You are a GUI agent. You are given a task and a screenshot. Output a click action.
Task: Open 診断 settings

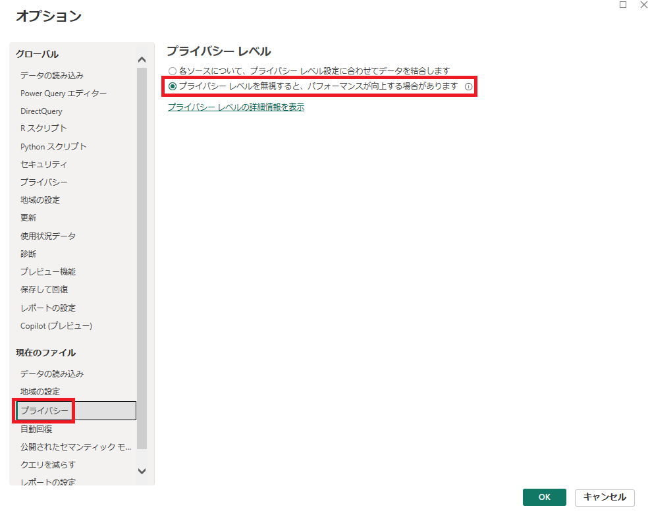point(28,254)
